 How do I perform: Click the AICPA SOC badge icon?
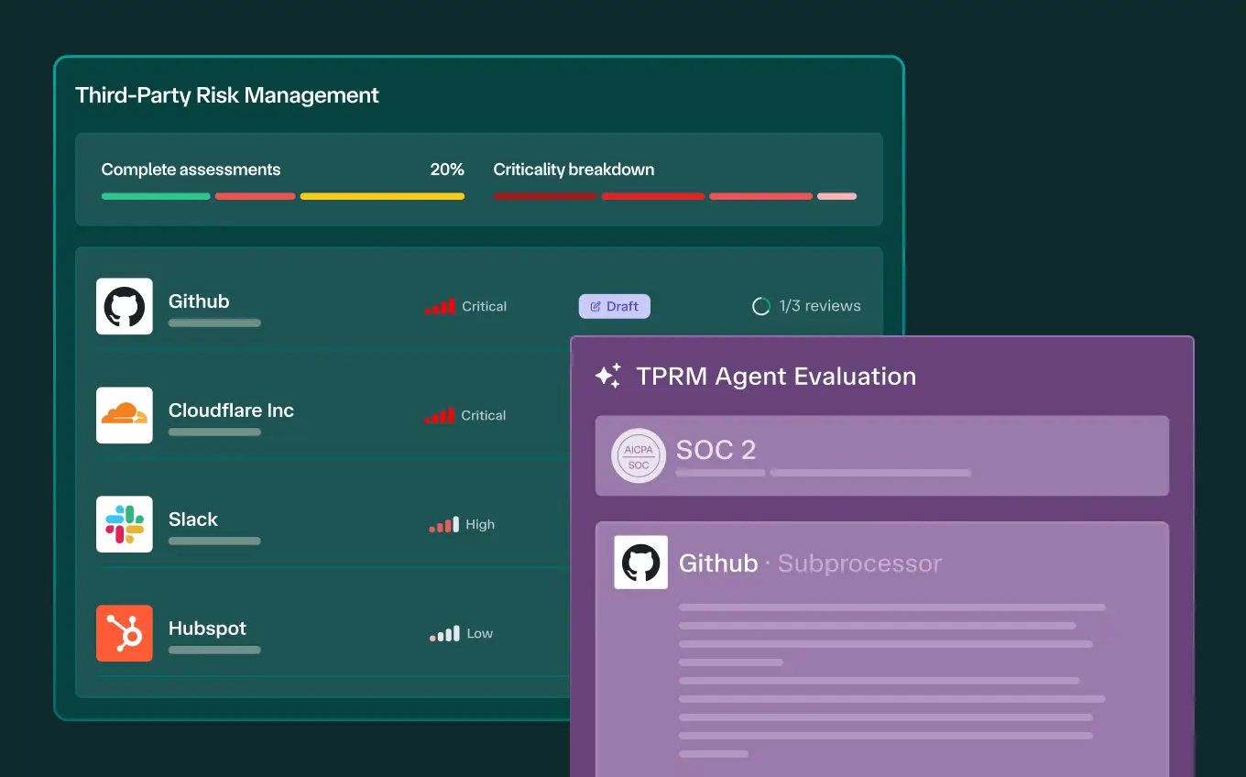point(639,456)
